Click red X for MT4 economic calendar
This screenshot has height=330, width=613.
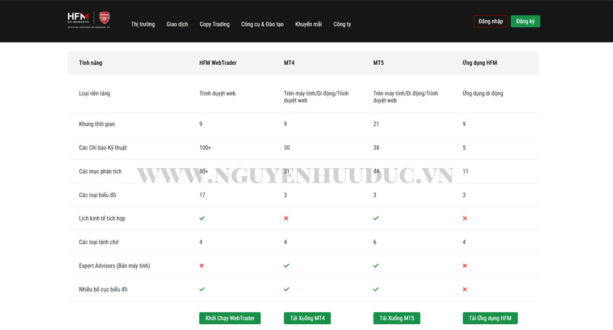(286, 218)
